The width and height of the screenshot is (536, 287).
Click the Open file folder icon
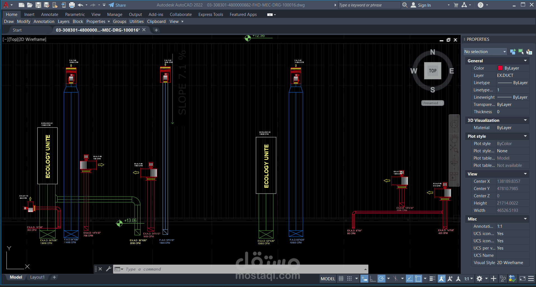pos(30,5)
